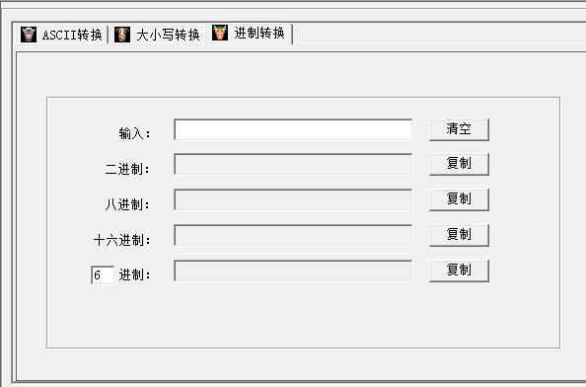Select the 进制转换 tab label

[x=259, y=33]
